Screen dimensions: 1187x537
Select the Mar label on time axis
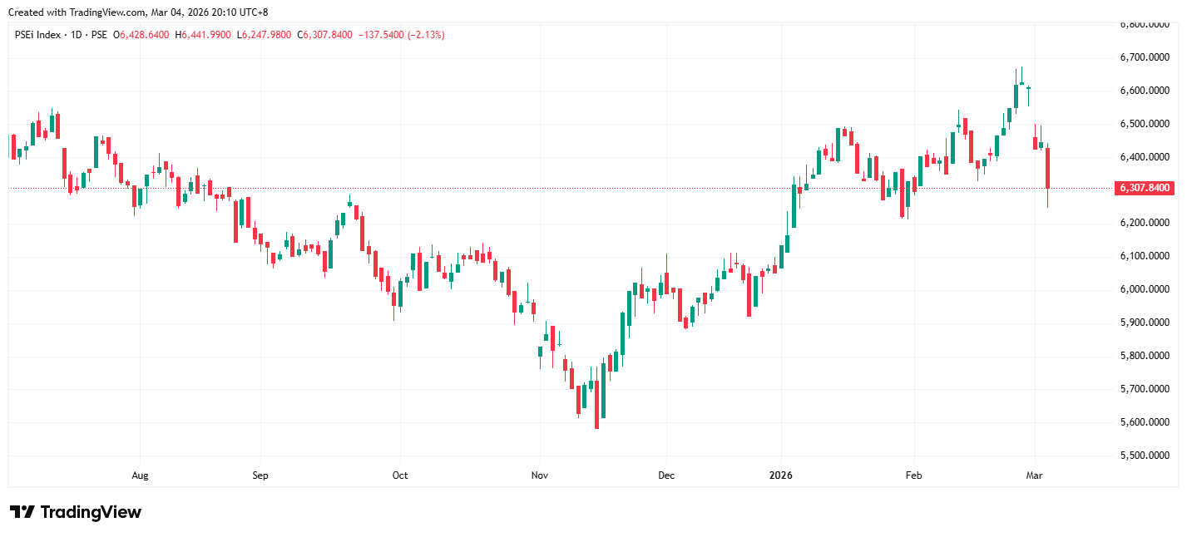[x=1035, y=476]
